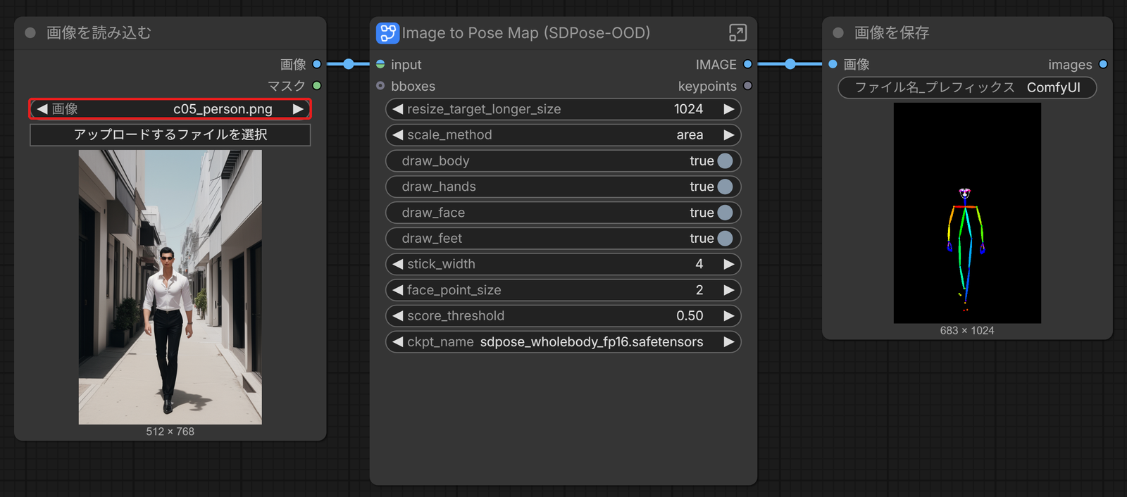The height and width of the screenshot is (497, 1127).
Task: Decrease face_point_size with the left arrow
Action: click(x=398, y=290)
